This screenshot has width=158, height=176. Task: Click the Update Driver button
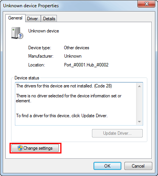point(117,133)
